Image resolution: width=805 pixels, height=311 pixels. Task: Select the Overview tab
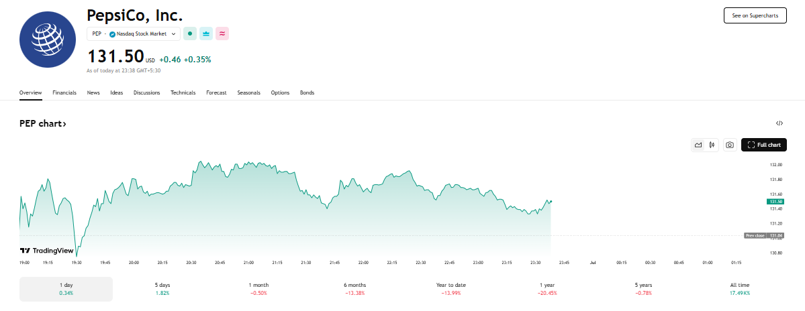[30, 92]
